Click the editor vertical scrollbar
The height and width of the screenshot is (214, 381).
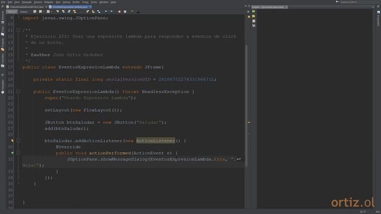[246, 106]
